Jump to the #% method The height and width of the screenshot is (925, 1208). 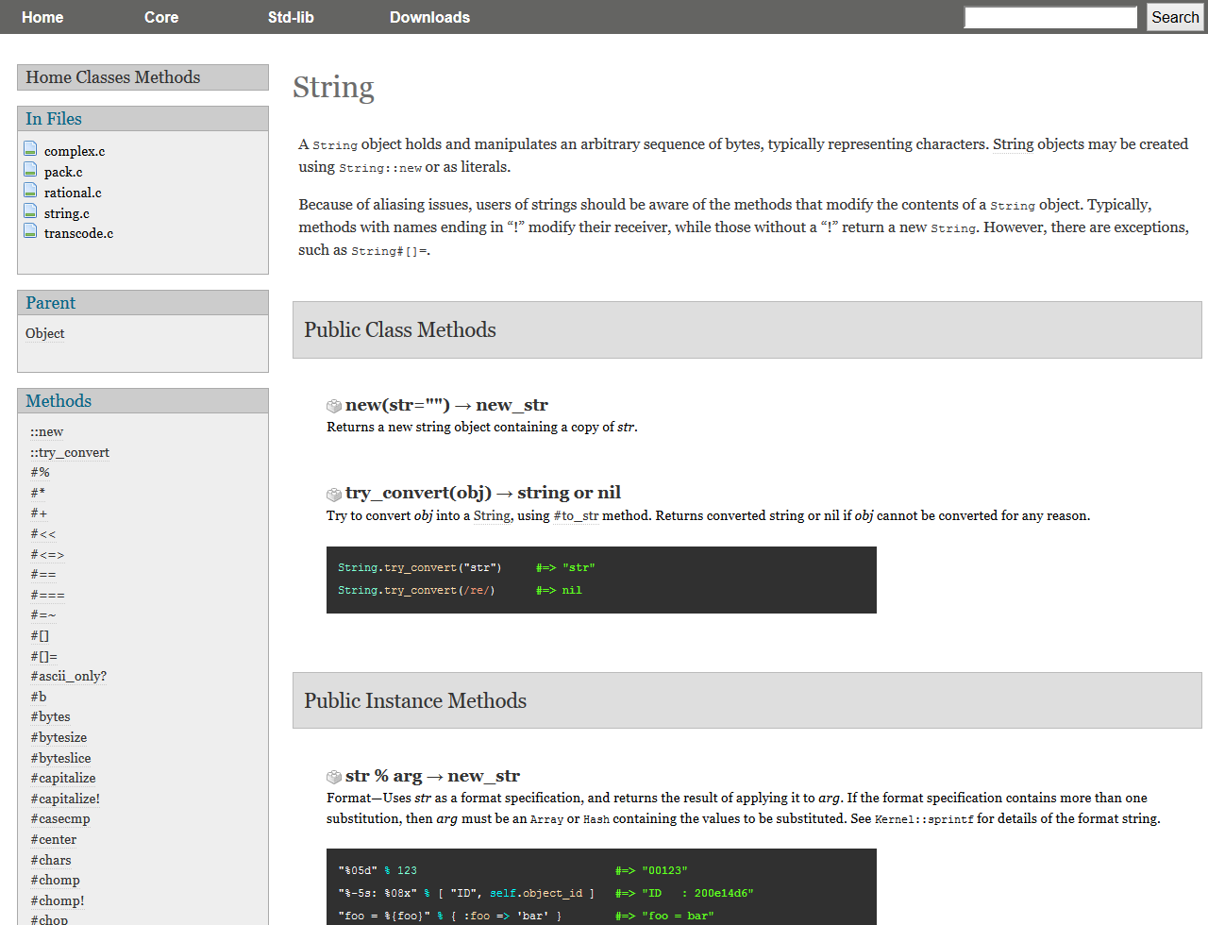[x=40, y=472]
